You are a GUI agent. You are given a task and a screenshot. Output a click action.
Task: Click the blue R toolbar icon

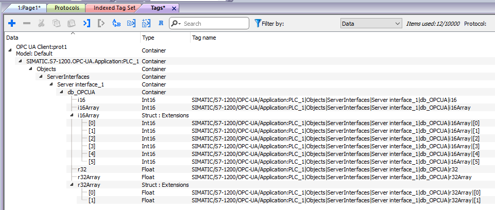pyautogui.click(x=161, y=23)
